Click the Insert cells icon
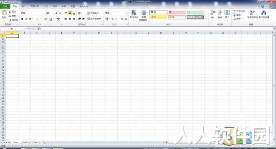The height and width of the screenshot is (149, 276). (212, 13)
